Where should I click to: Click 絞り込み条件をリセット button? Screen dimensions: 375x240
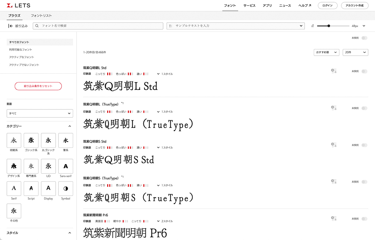click(x=38, y=86)
